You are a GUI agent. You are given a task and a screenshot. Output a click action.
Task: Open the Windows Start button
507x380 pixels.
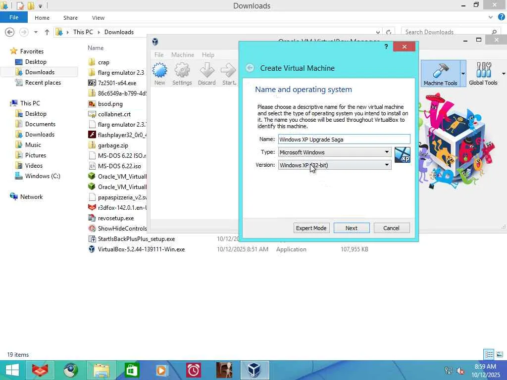coord(12,370)
